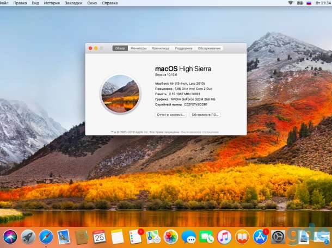Image resolution: width=332 pixels, height=248 pixels.
Task: Open Calendar showing 25 in dock
Action: point(99,237)
